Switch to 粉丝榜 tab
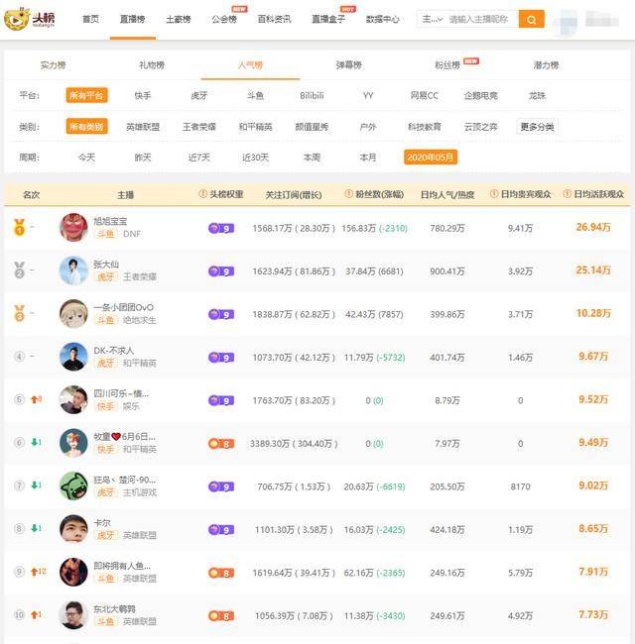This screenshot has height=644, width=635. [447, 64]
